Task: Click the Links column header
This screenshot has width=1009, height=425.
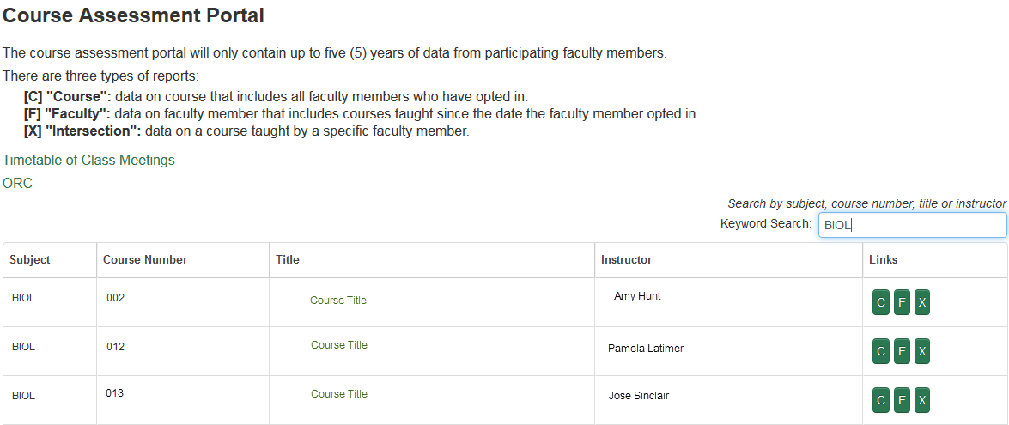Action: [883, 259]
